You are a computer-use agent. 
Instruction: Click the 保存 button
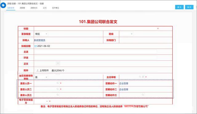tap(189, 7)
